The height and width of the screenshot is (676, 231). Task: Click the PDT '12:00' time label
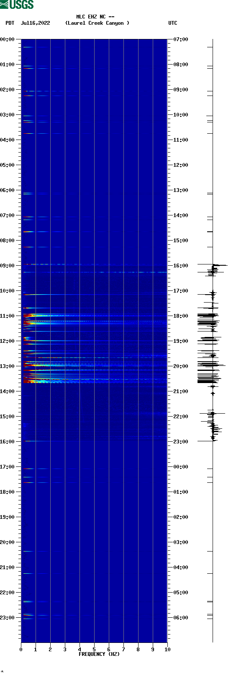point(8,341)
